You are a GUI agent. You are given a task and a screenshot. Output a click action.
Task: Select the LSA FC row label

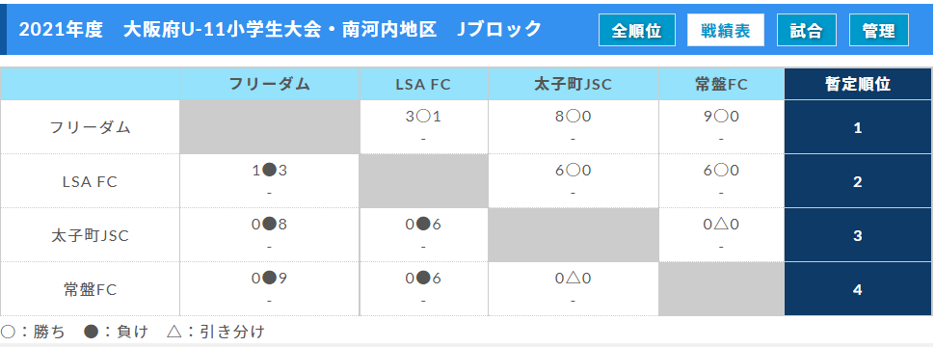point(90,181)
